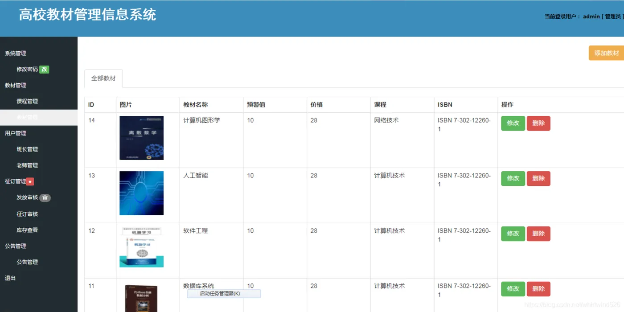Open the blue circuit cover image in row 13
The height and width of the screenshot is (312, 624).
tap(141, 193)
